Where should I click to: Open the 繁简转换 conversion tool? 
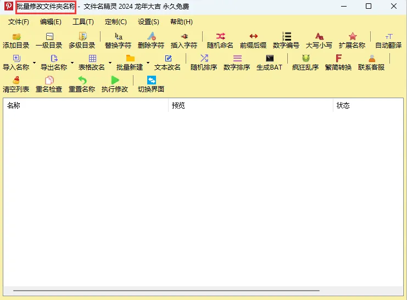[338, 62]
